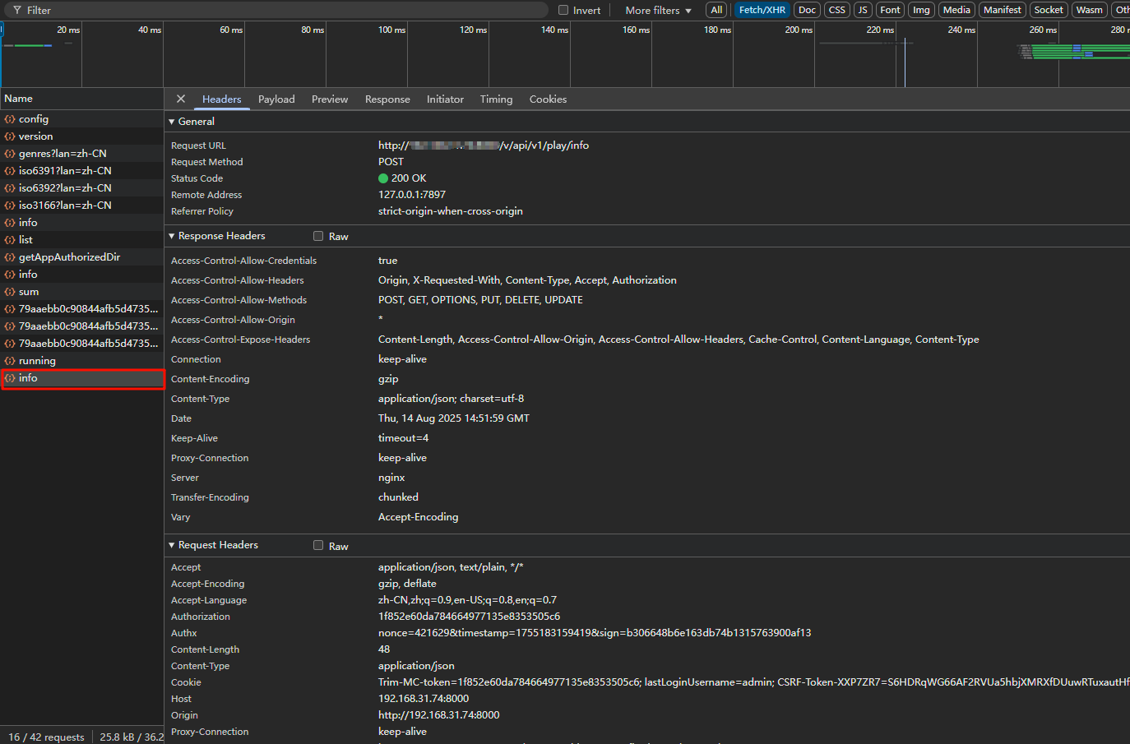
Task: Click the icon beside getAppAuthorizedDir request
Action: (x=10, y=257)
